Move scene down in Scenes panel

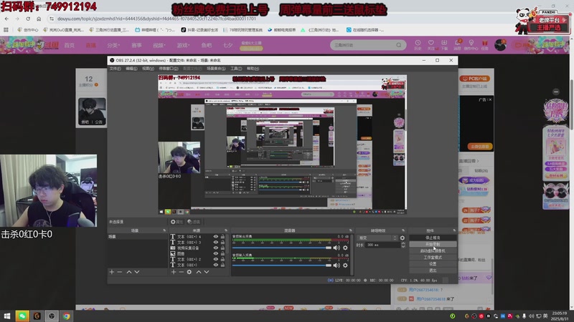point(137,272)
